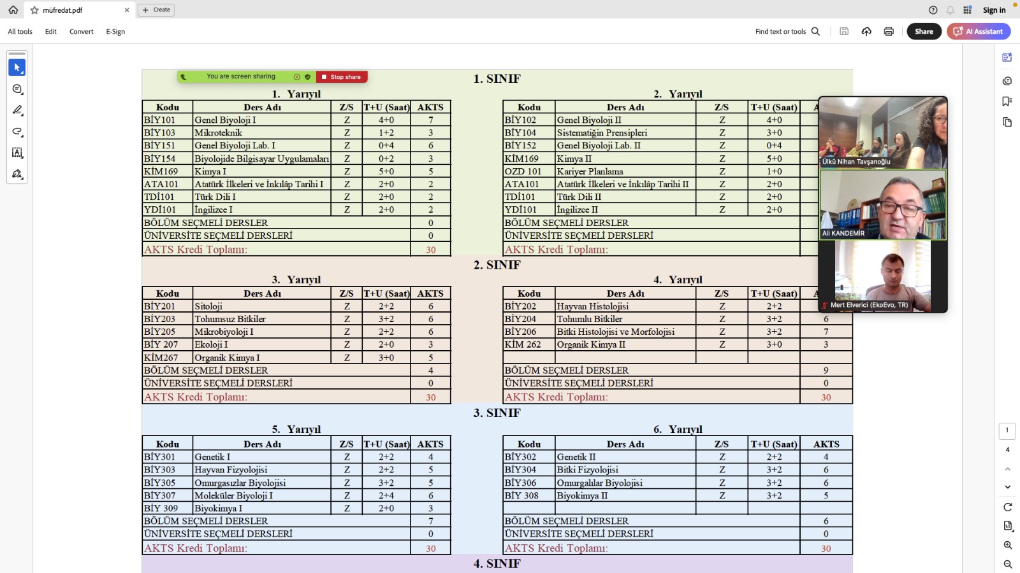Screen dimensions: 1020x573
Task: Upload file to cloud icon
Action: point(866,31)
